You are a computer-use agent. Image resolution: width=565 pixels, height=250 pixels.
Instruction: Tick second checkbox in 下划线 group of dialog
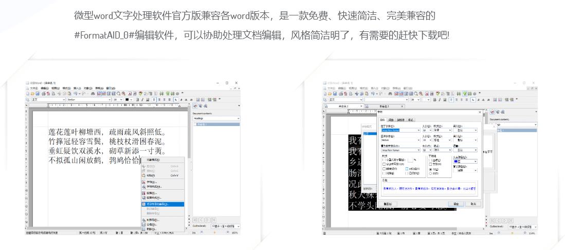coord(430,164)
